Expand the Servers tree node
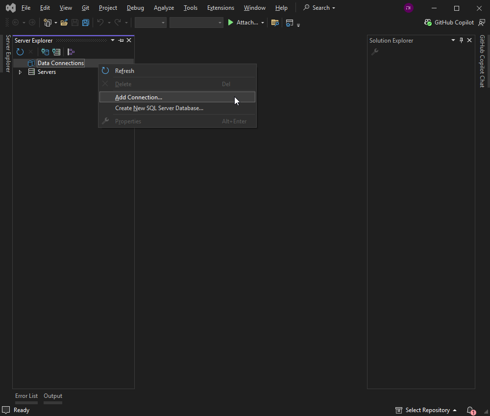This screenshot has width=490, height=416. point(20,72)
